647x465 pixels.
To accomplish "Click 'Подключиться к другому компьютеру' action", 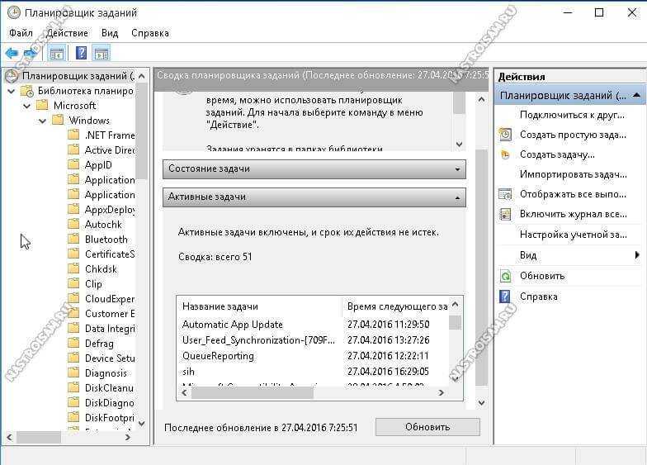I will (x=572, y=115).
